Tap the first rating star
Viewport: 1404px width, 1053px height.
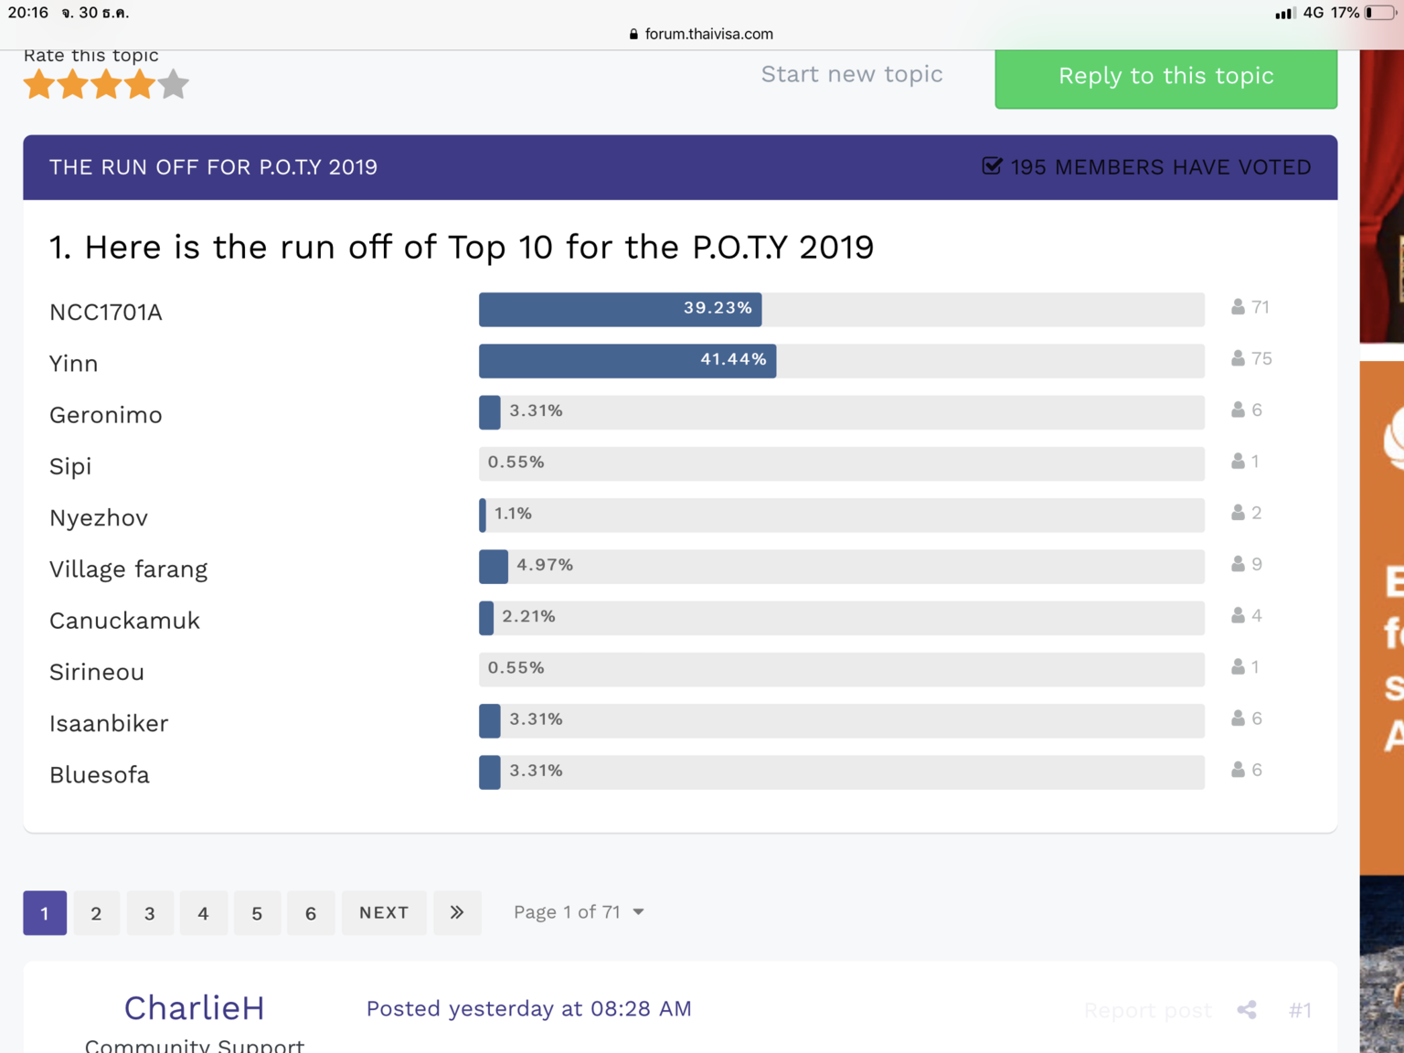pyautogui.click(x=39, y=85)
